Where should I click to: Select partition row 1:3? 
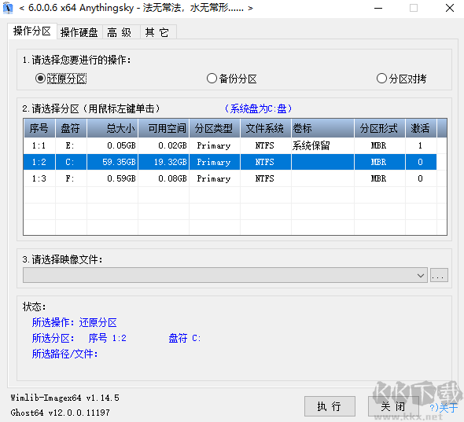click(x=230, y=178)
